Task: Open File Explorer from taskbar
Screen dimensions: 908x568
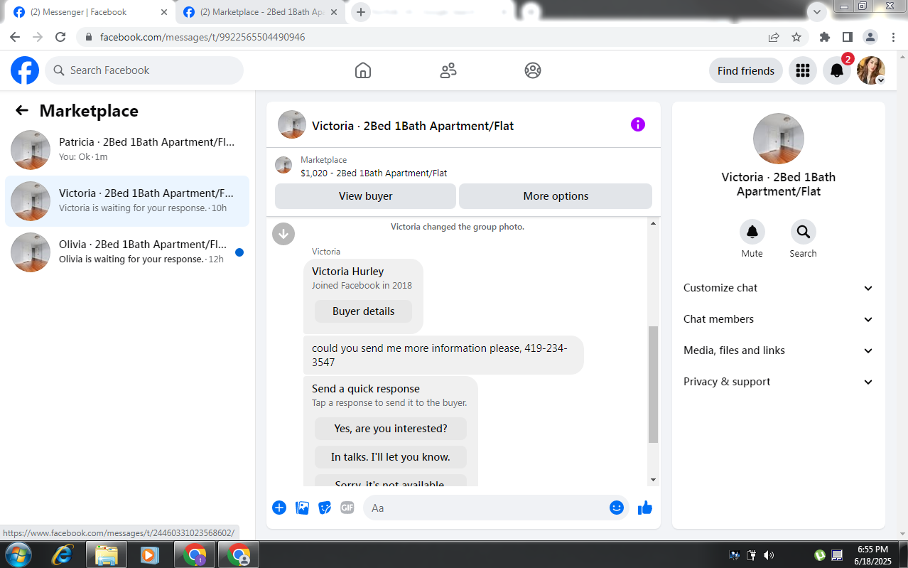Action: [x=107, y=554]
